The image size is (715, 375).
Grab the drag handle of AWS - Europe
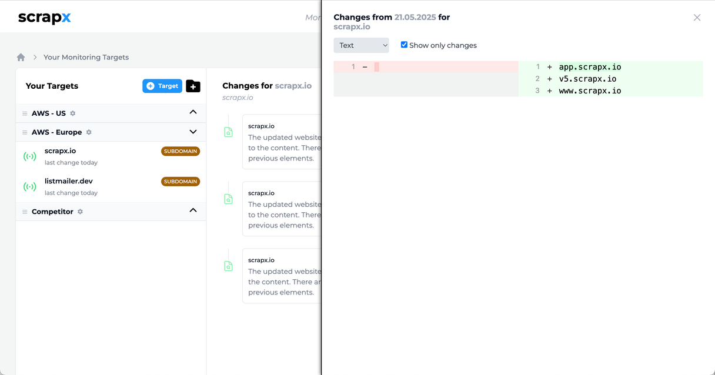pos(25,132)
